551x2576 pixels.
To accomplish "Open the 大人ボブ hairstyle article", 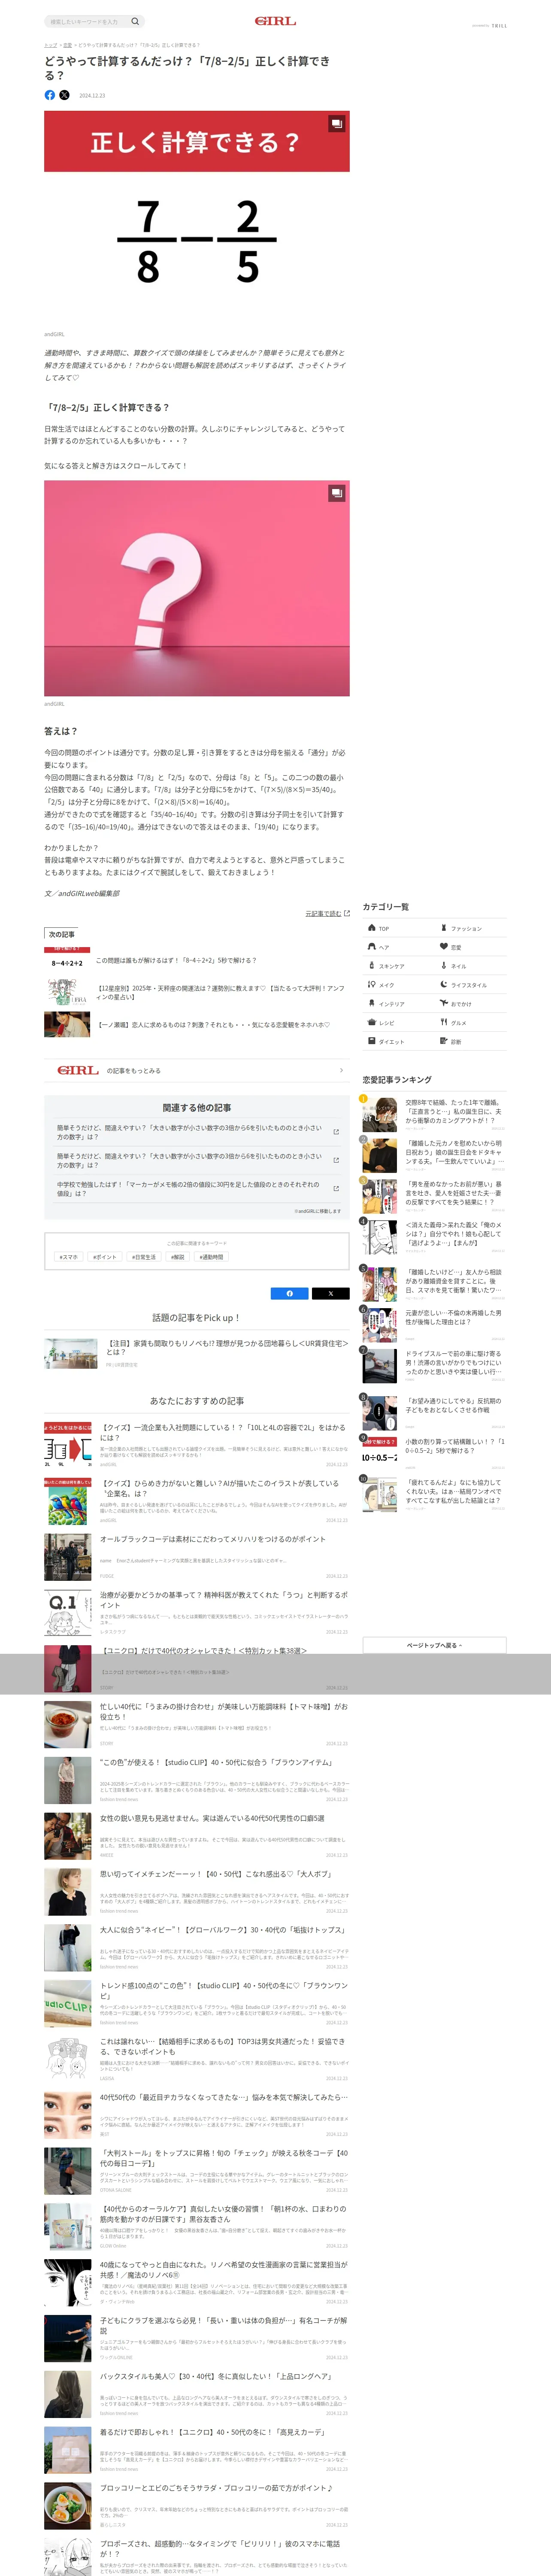I will [x=197, y=1892].
